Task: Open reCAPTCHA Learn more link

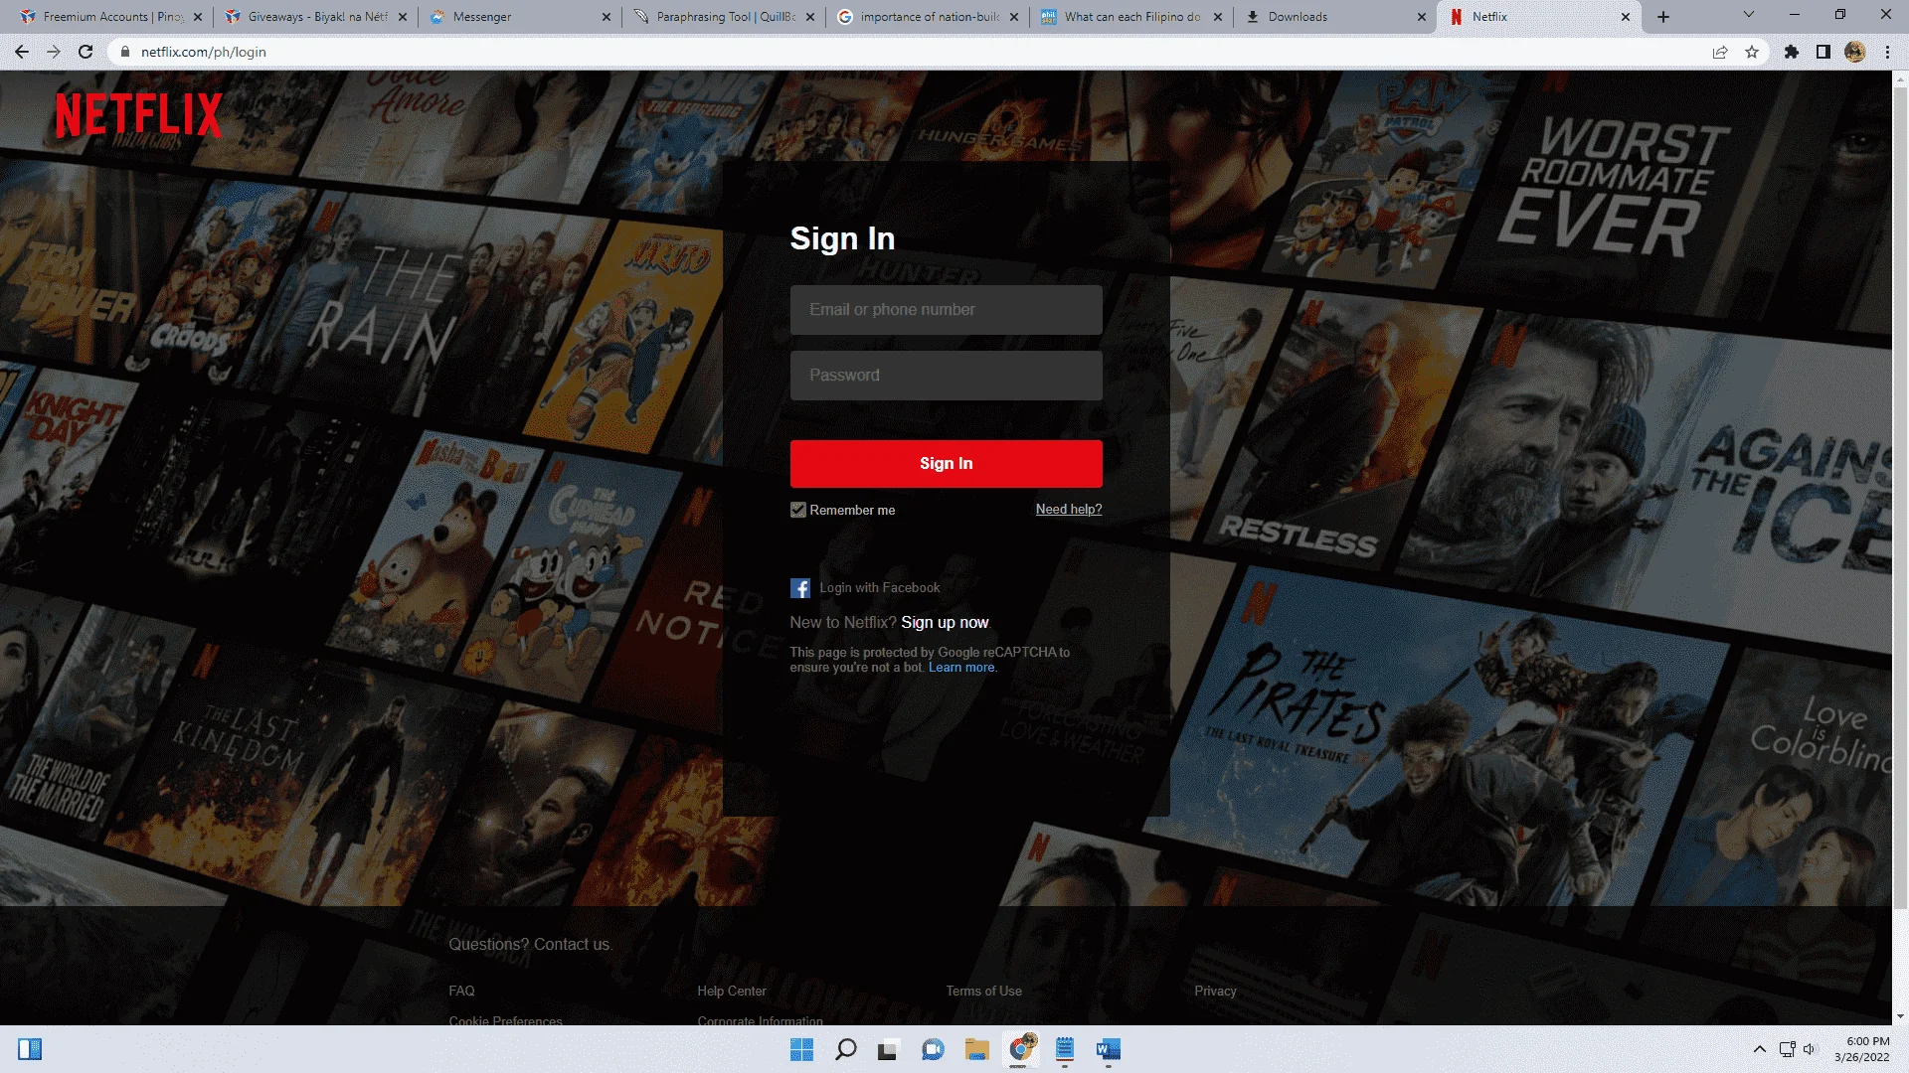Action: click(x=961, y=668)
